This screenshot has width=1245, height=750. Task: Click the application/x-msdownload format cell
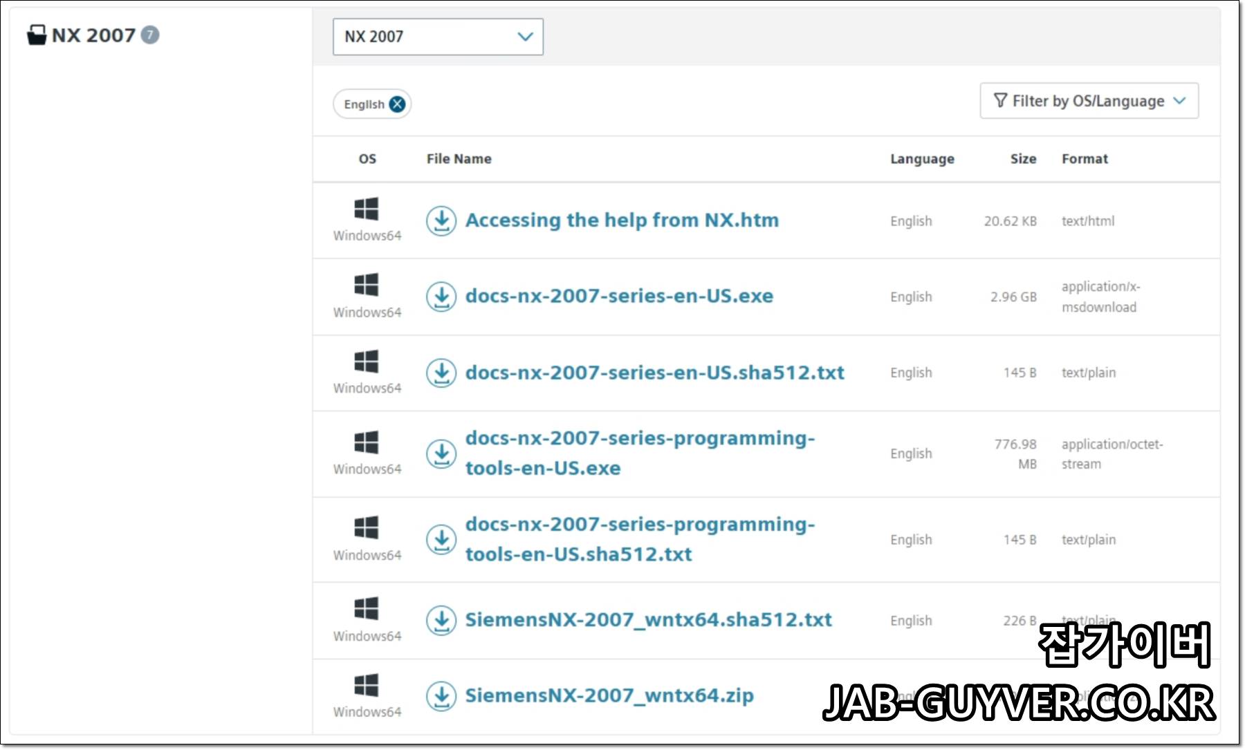click(1100, 297)
